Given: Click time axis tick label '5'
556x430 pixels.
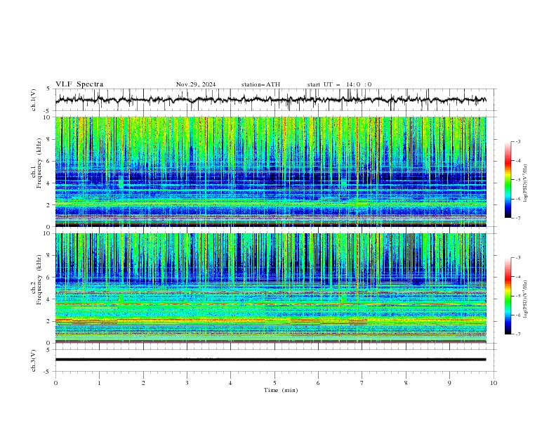Looking at the screenshot, I should coord(274,383).
